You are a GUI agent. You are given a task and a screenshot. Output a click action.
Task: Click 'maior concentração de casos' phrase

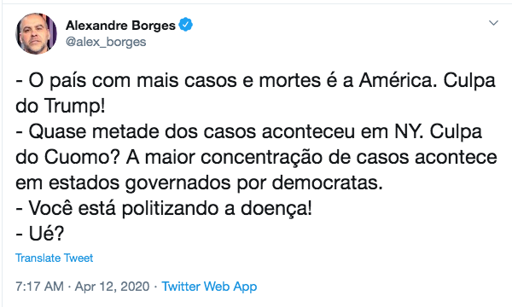click(276, 157)
